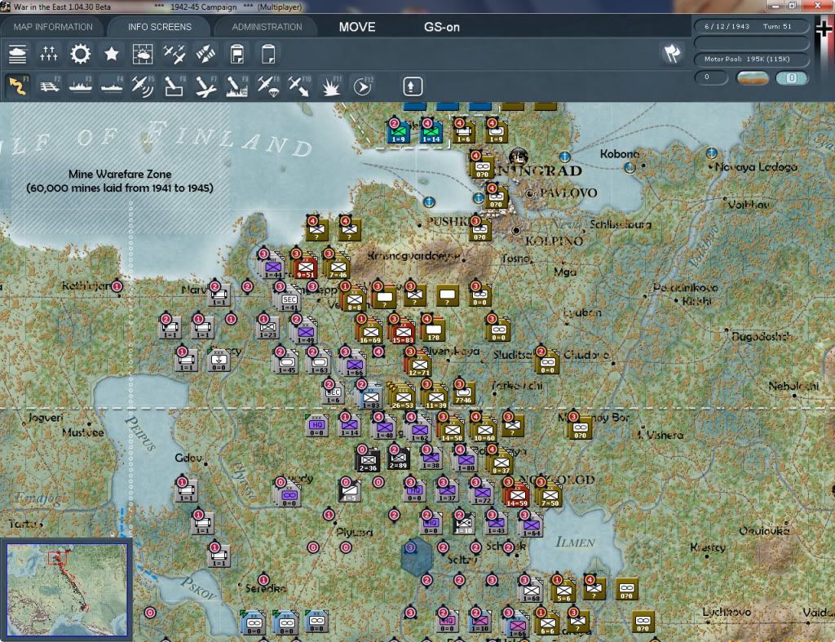Toggle the GS-on indicator
The image size is (835, 642).
coord(442,27)
